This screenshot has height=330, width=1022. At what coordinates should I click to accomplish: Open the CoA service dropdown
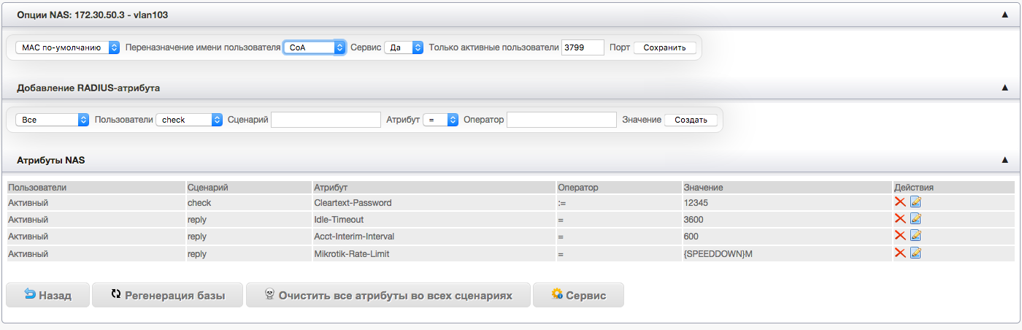(x=314, y=47)
